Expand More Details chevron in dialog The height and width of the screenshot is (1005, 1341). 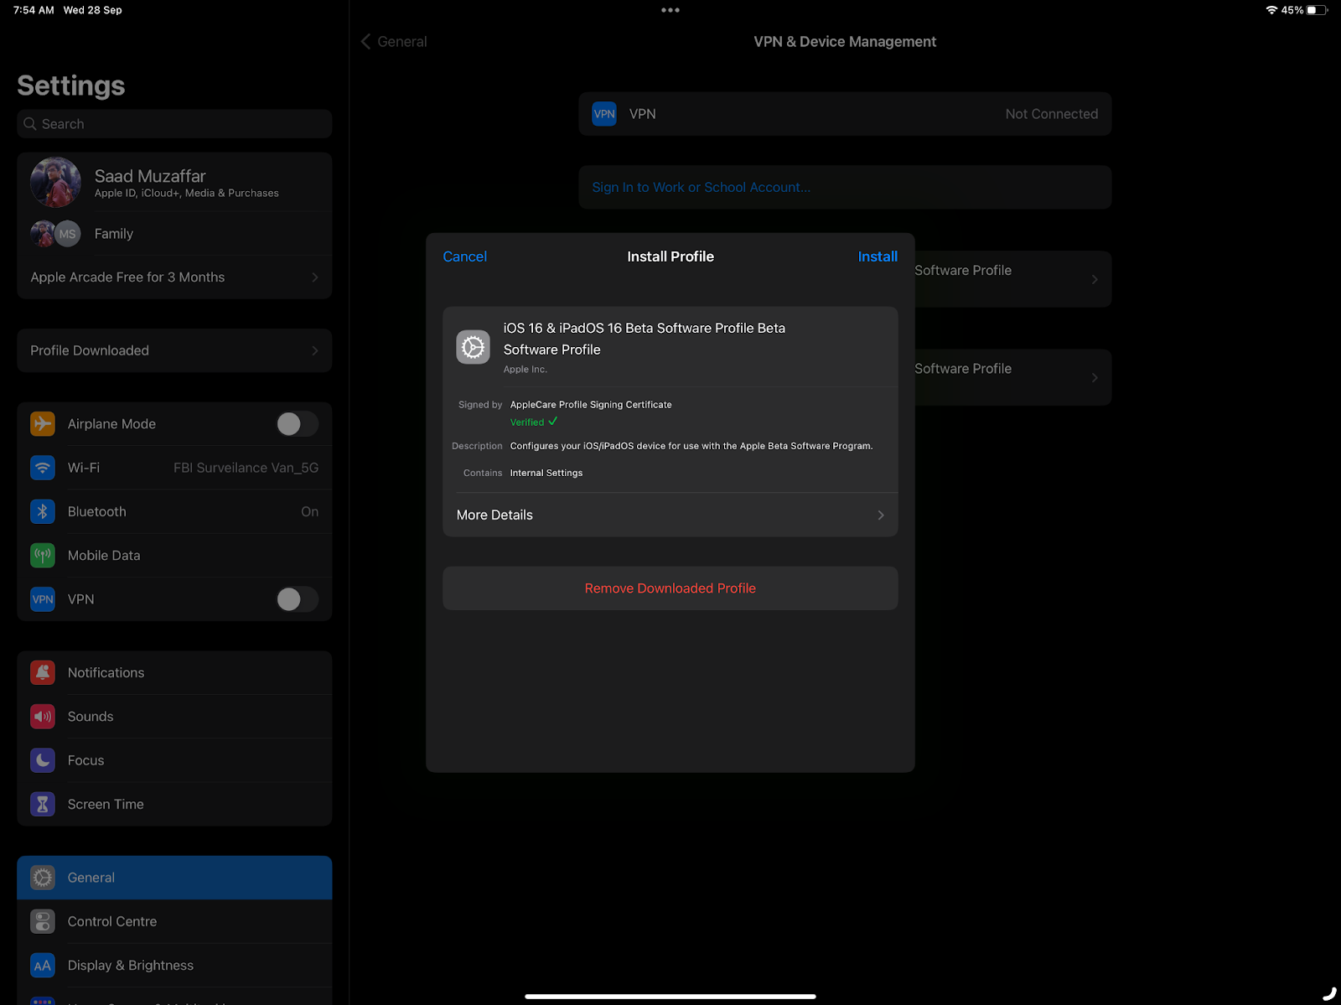pyautogui.click(x=881, y=515)
